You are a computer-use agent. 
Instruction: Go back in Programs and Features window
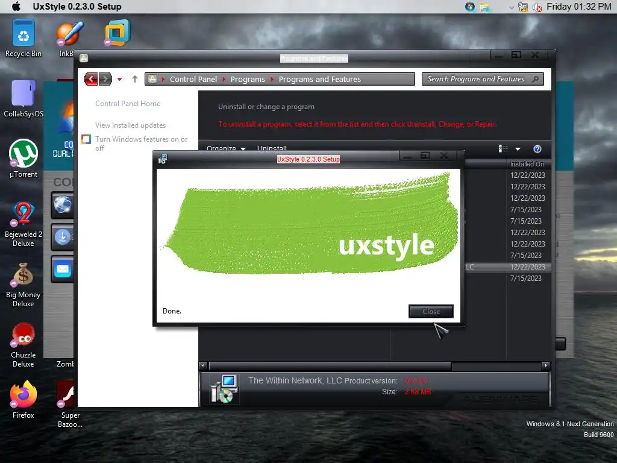pyautogui.click(x=91, y=79)
